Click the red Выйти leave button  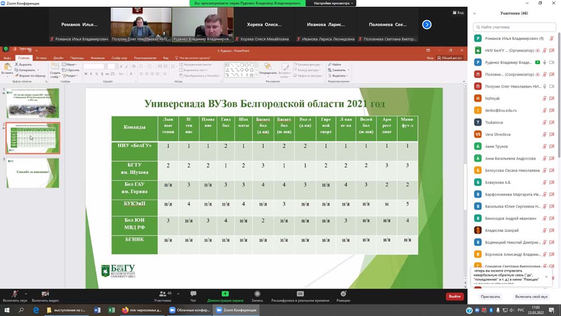pos(454,296)
